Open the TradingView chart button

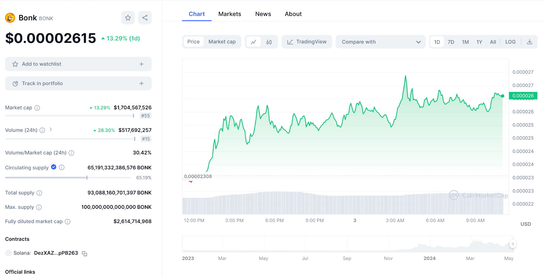click(x=307, y=42)
